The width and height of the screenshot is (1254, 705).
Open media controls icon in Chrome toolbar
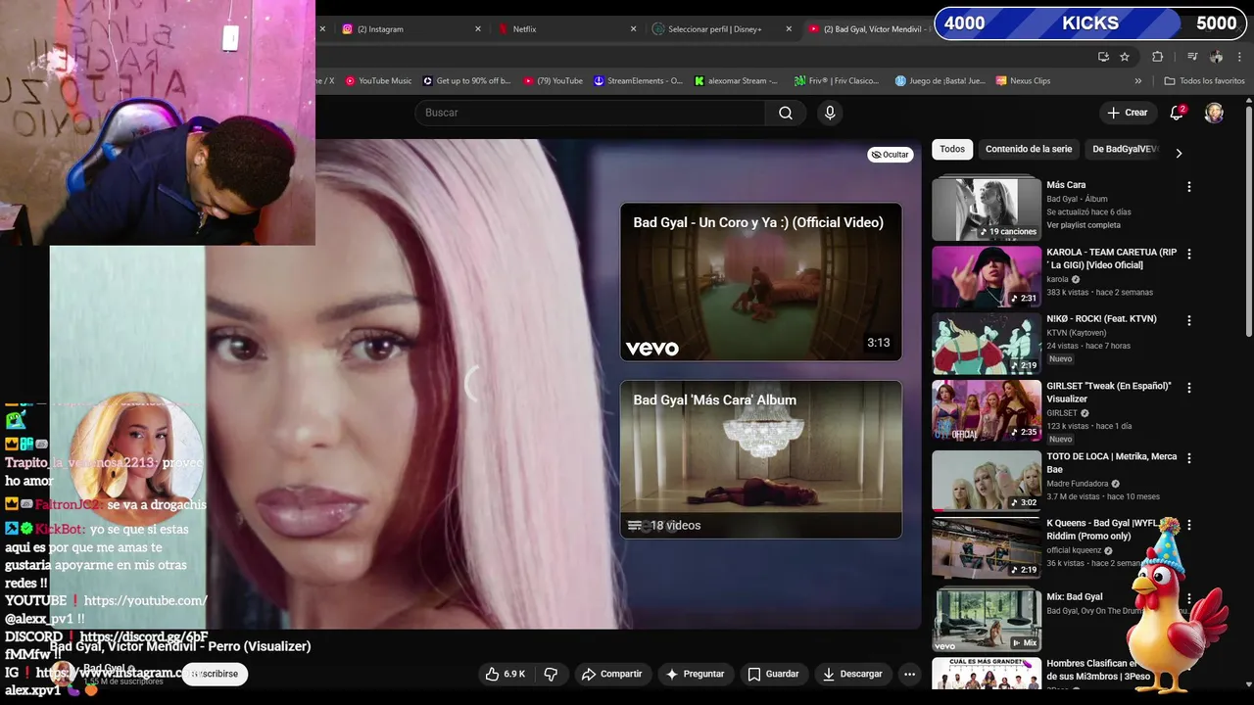[x=1192, y=57]
